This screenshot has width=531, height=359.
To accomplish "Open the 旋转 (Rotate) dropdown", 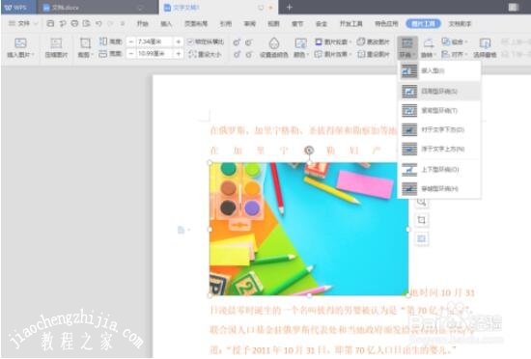I will pos(428,47).
